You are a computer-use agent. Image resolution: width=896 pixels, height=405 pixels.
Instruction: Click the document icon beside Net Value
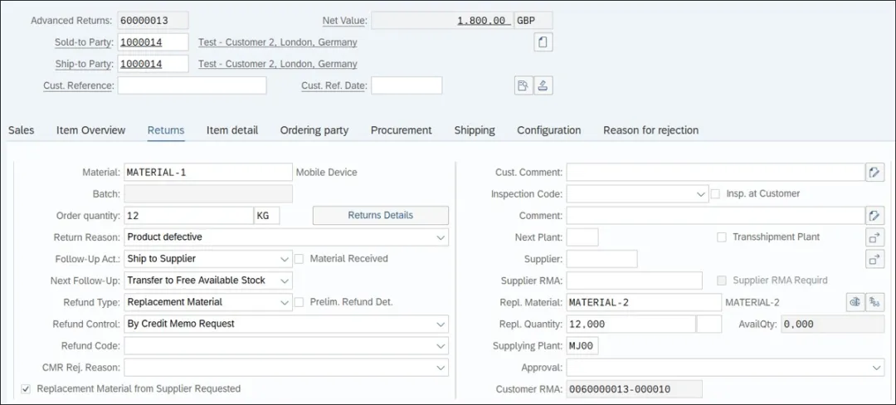[x=543, y=42]
